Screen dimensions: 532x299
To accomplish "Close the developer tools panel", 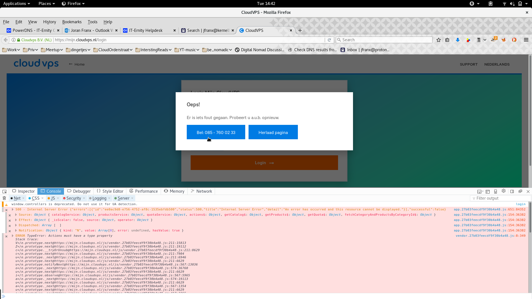I will (528, 191).
